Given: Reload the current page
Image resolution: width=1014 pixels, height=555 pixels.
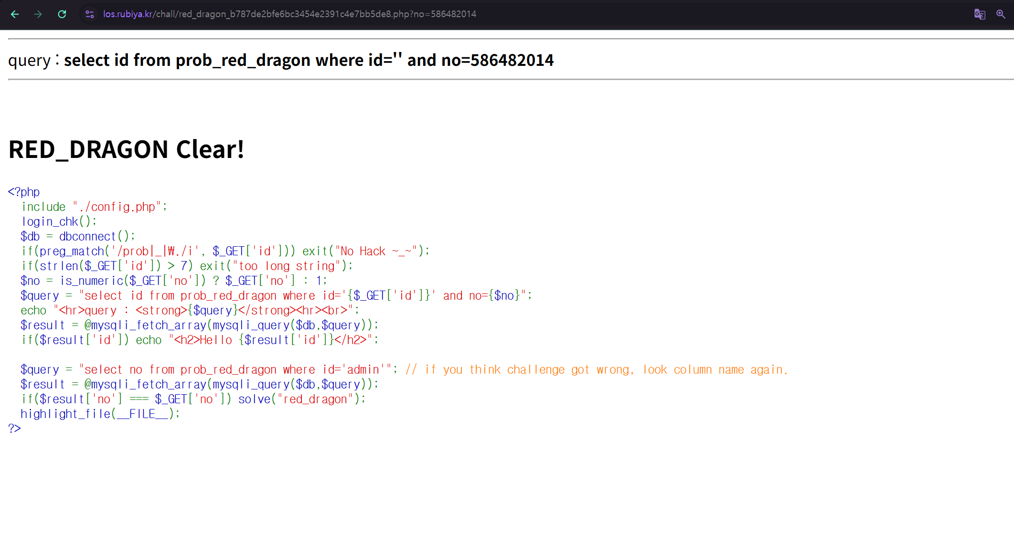Looking at the screenshot, I should 62,14.
